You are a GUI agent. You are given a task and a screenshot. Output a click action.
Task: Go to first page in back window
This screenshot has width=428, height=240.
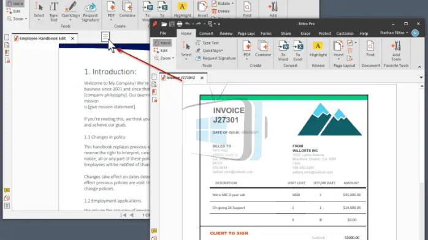[x=124, y=215]
